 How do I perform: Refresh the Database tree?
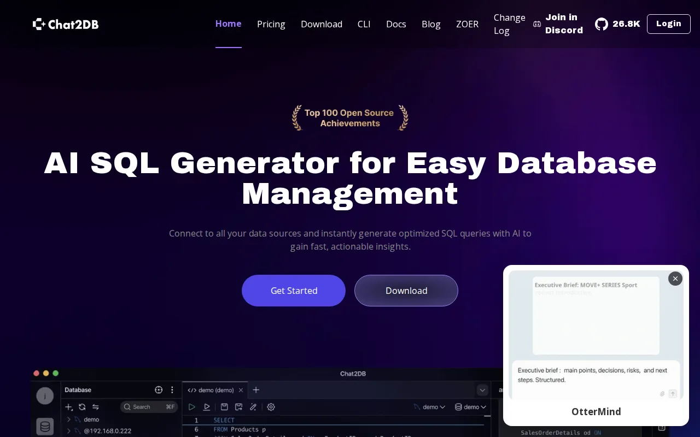[x=82, y=407]
